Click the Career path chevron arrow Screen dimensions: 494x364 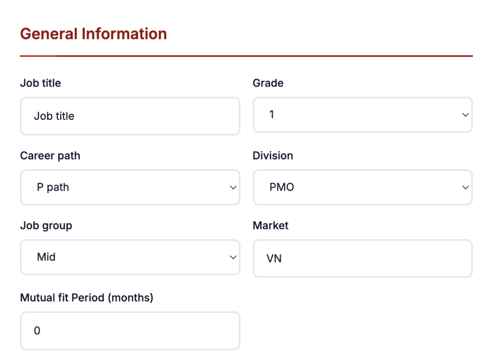tap(233, 187)
